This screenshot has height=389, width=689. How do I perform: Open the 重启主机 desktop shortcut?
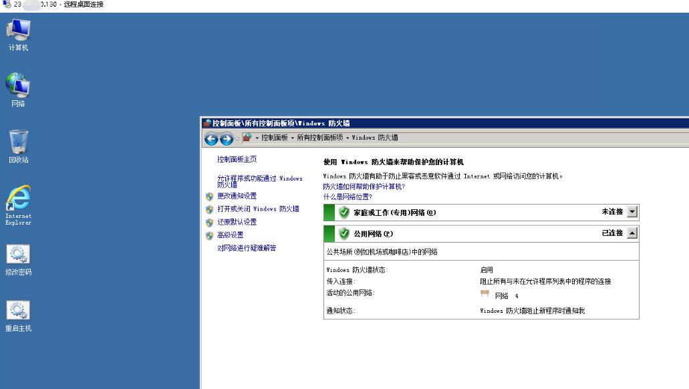click(x=18, y=316)
